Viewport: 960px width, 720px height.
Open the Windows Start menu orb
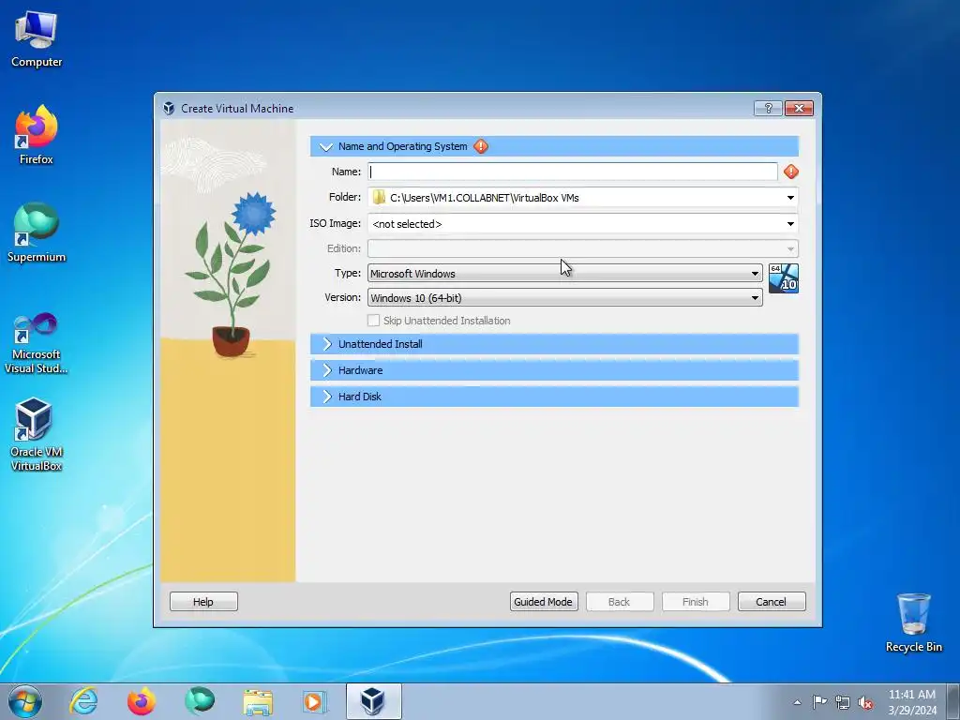click(x=25, y=701)
